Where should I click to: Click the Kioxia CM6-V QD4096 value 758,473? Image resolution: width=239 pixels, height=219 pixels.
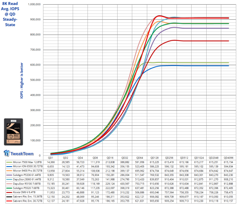coord(229,192)
